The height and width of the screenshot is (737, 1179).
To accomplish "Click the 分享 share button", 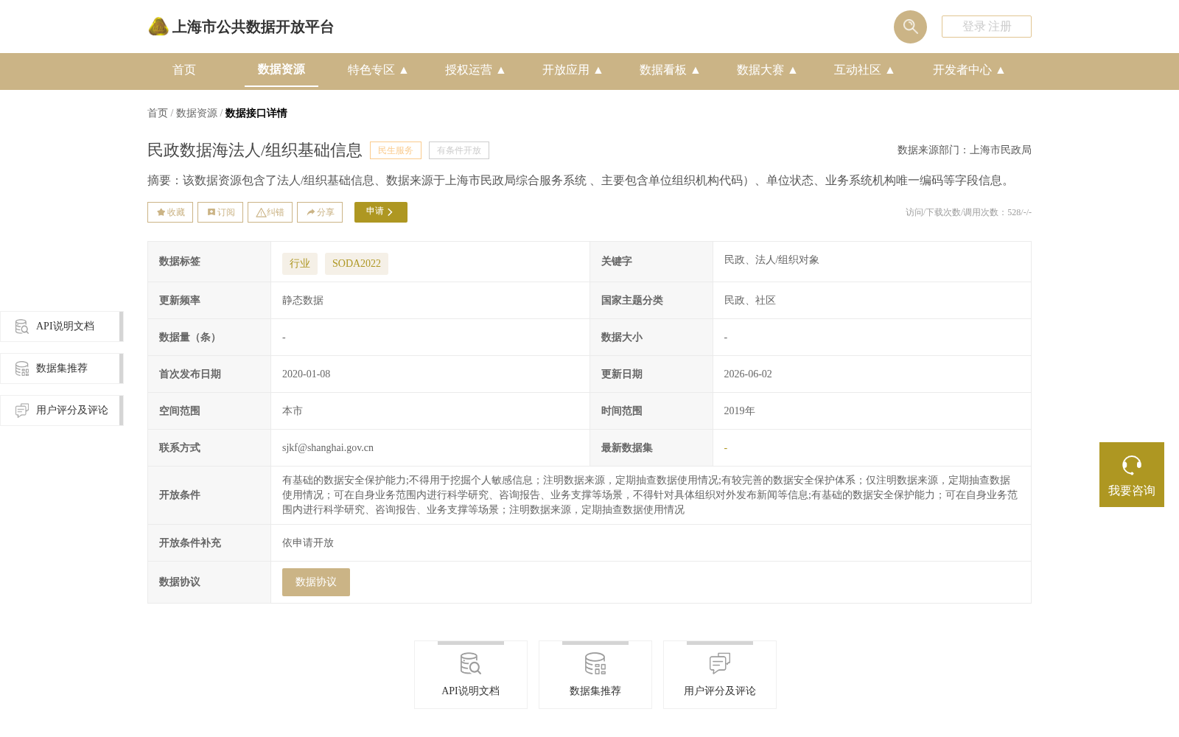I will click(x=320, y=212).
